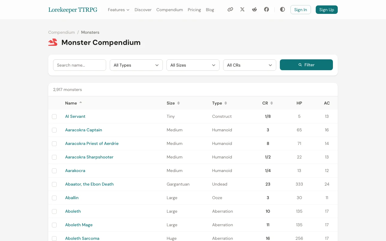Click the magnifying glass on the Filter button
The width and height of the screenshot is (386, 241).
300,65
